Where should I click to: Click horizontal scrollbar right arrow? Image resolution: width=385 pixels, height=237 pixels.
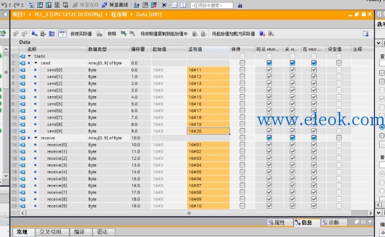pyautogui.click(x=371, y=213)
